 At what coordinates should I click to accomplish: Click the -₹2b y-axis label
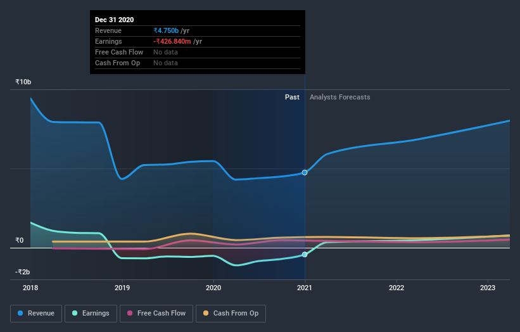(x=23, y=272)
